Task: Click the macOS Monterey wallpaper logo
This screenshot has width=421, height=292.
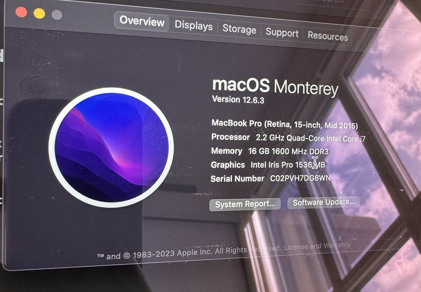Action: click(111, 147)
